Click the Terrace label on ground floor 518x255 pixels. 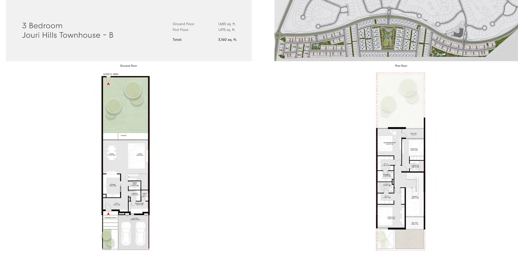[x=123, y=136]
